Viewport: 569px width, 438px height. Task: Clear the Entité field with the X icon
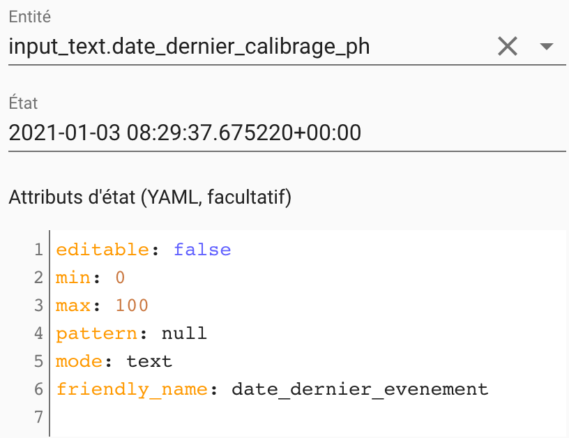[507, 47]
